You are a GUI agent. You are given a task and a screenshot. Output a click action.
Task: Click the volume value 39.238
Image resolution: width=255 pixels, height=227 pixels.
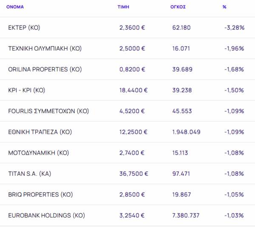pos(182,90)
